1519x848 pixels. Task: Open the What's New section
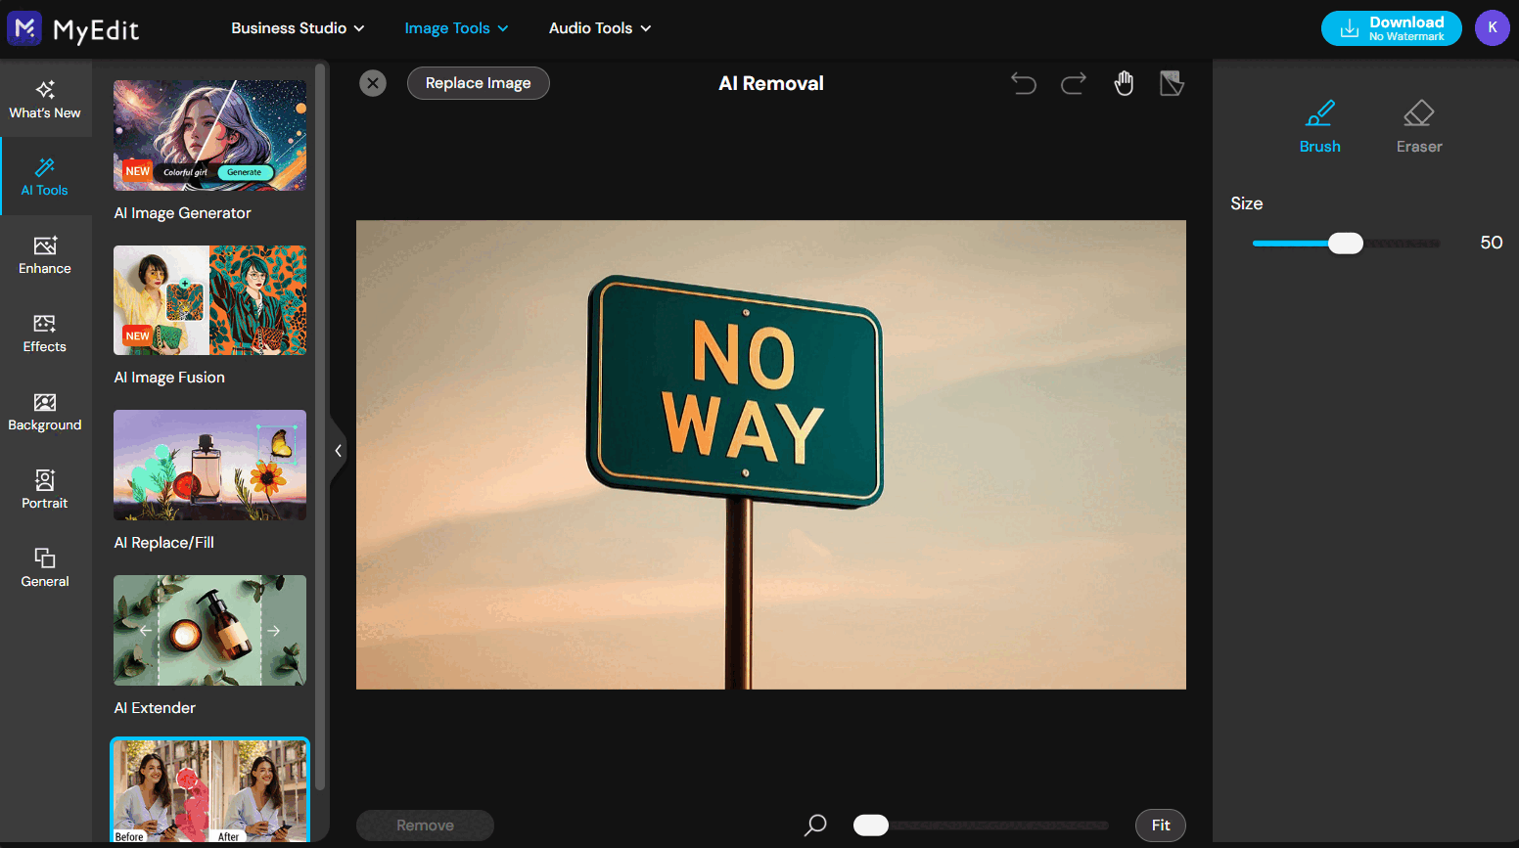tap(45, 99)
